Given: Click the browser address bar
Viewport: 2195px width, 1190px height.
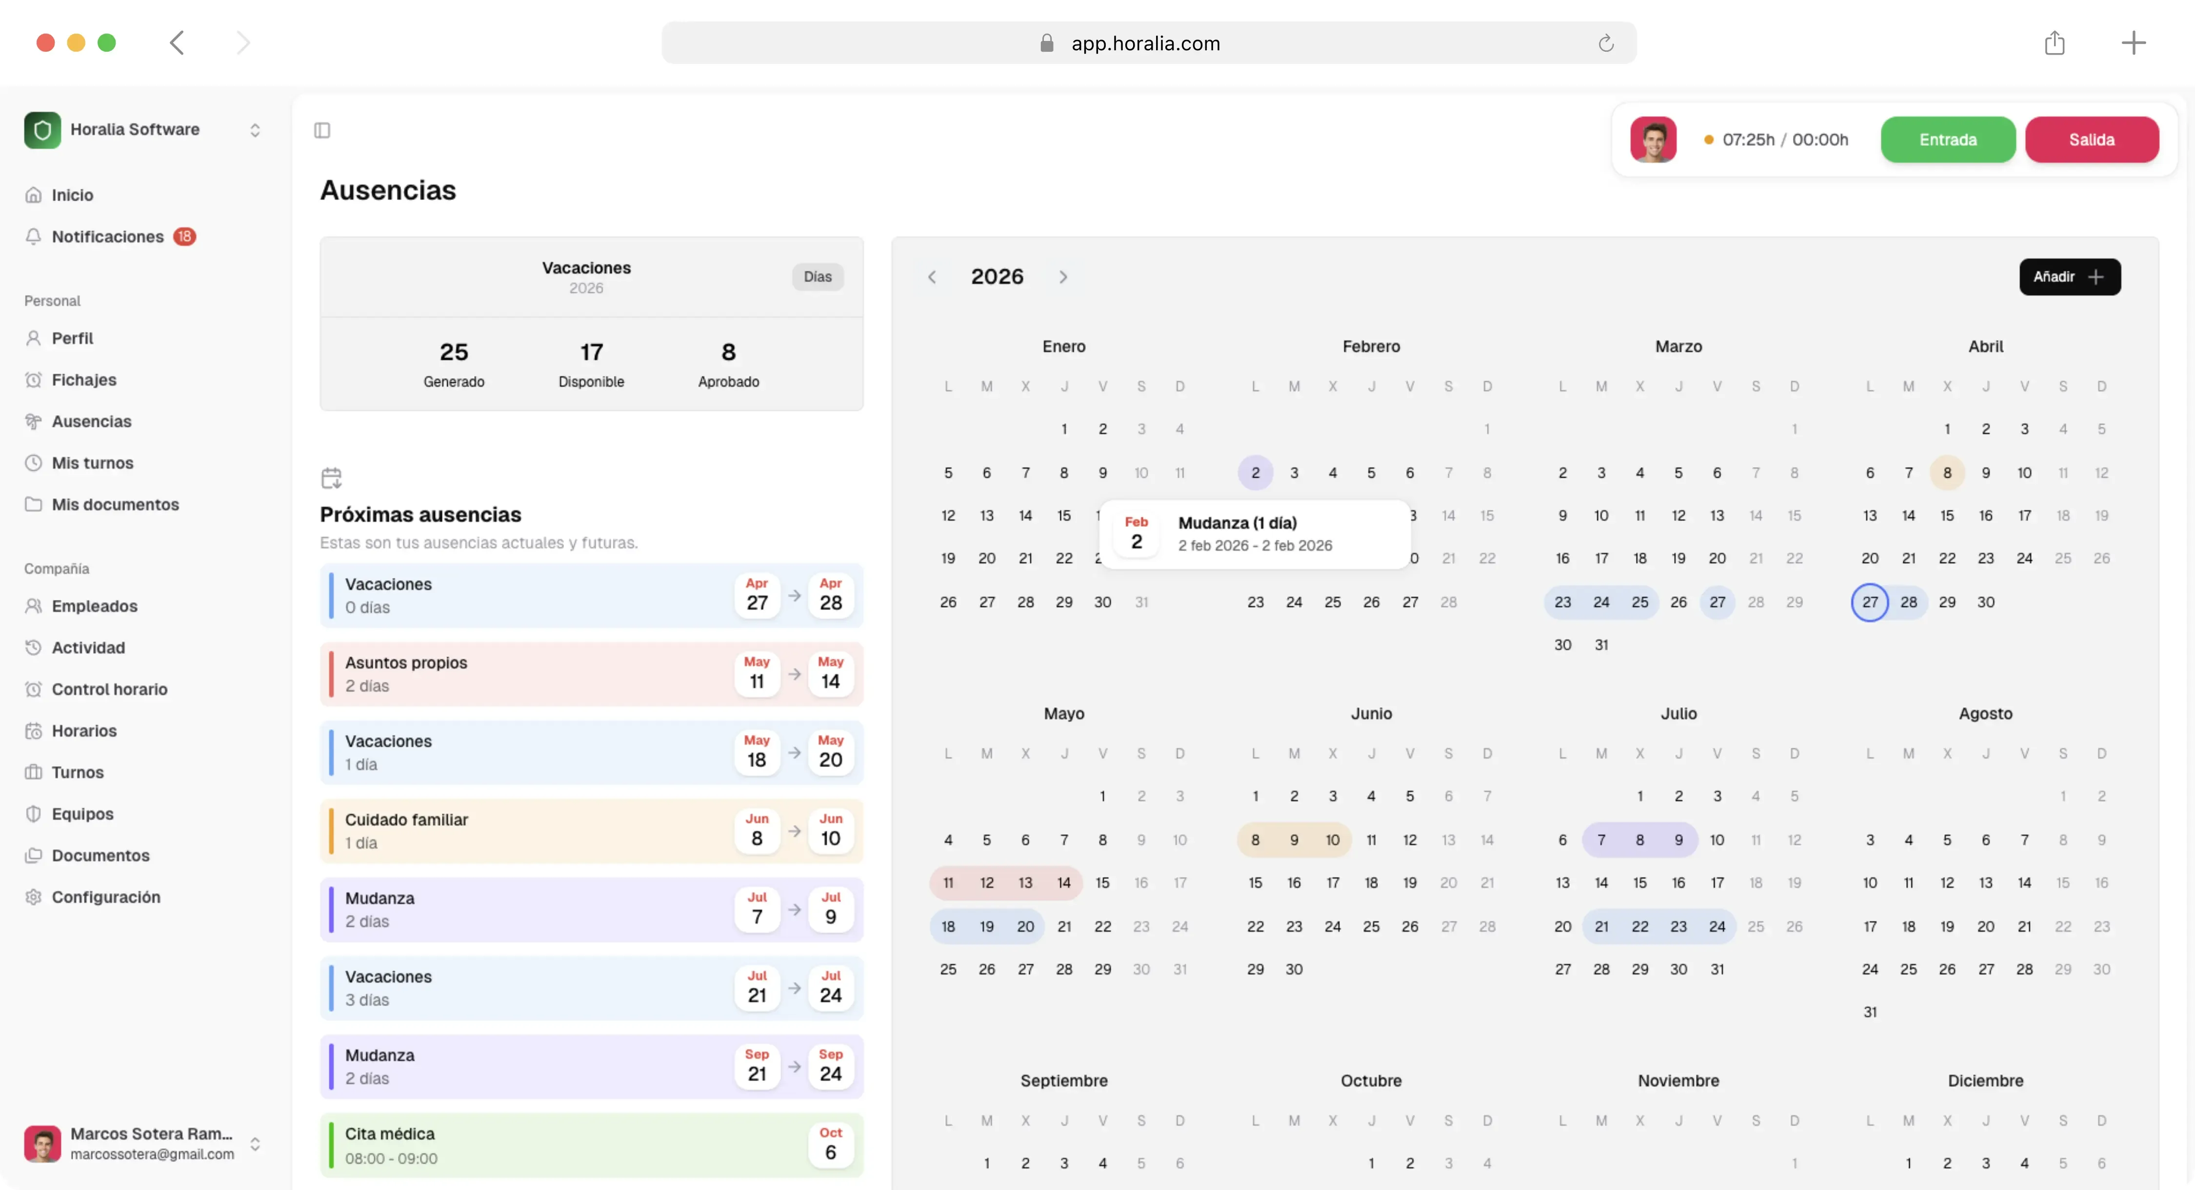Looking at the screenshot, I should pos(1149,42).
